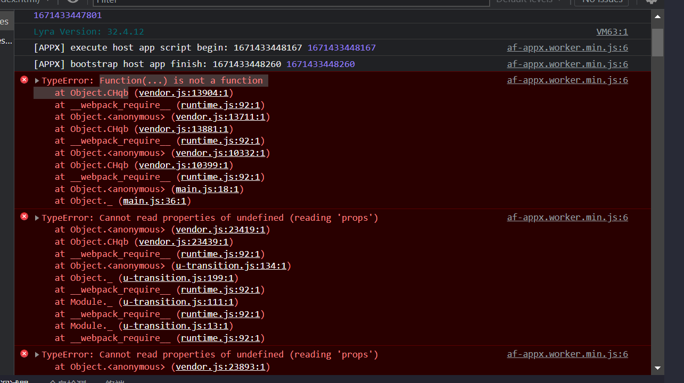Click the console scrollbar up arrow
This screenshot has height=383, width=684.
(x=657, y=17)
